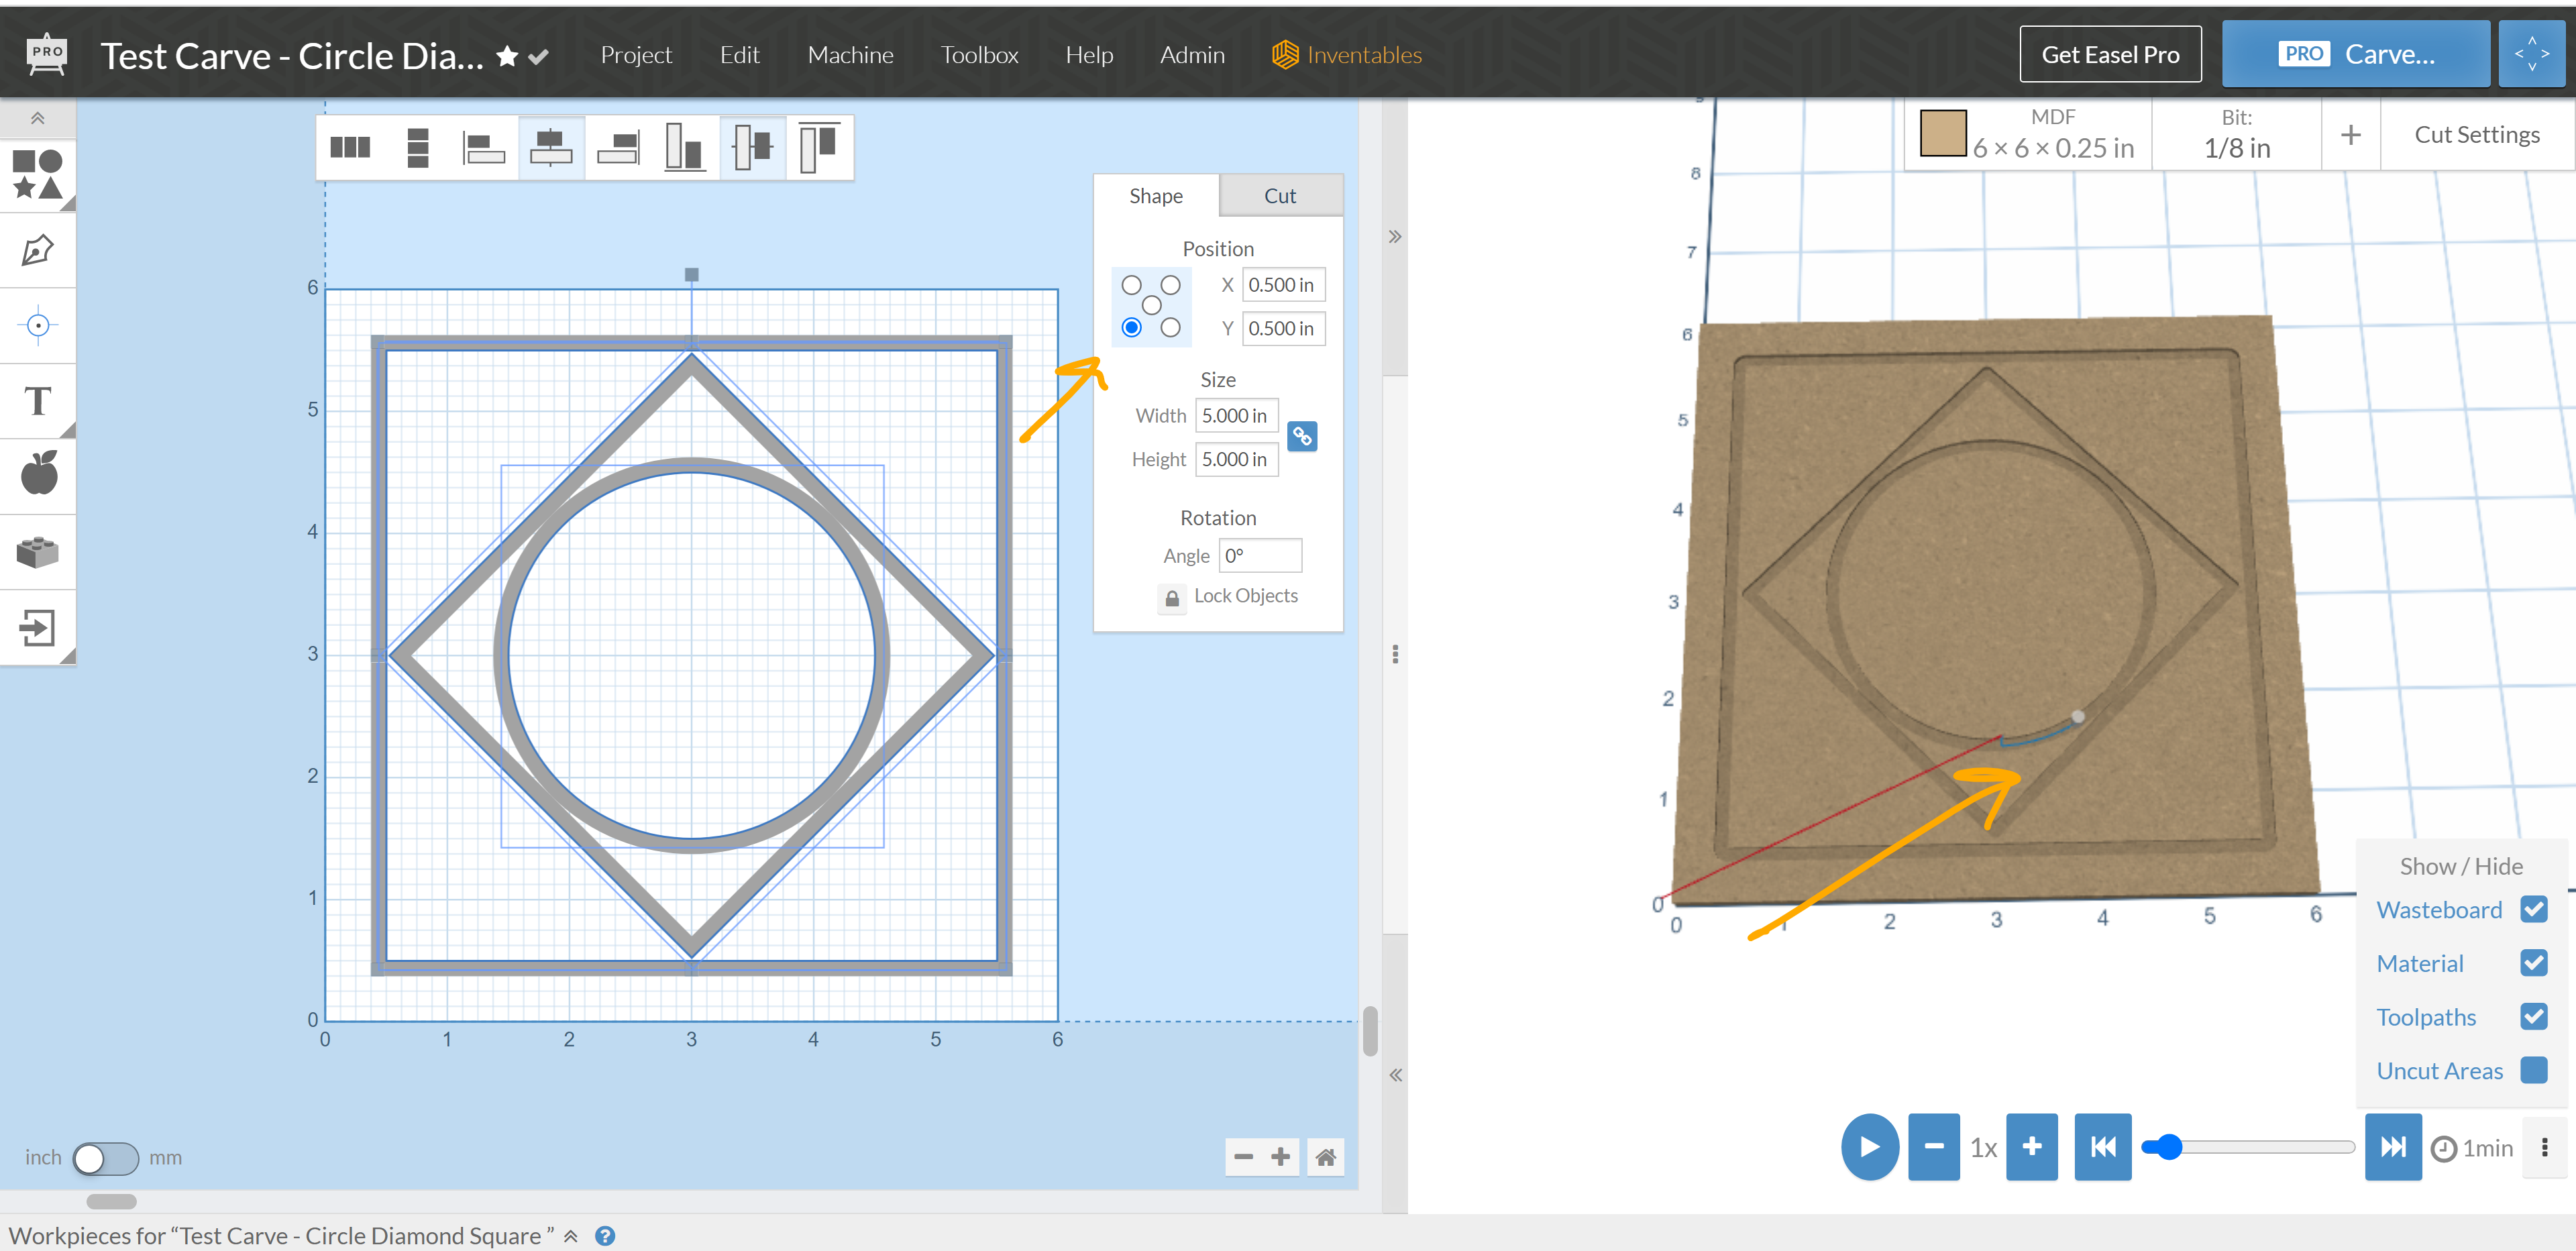Viewport: 2576px width, 1251px height.
Task: Open the Machine menu
Action: (850, 55)
